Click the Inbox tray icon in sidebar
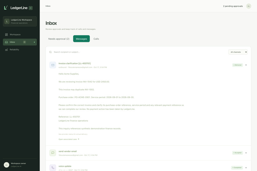This screenshot has height=171, width=257. click(x=6, y=42)
